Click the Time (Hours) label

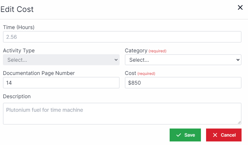(x=19, y=27)
